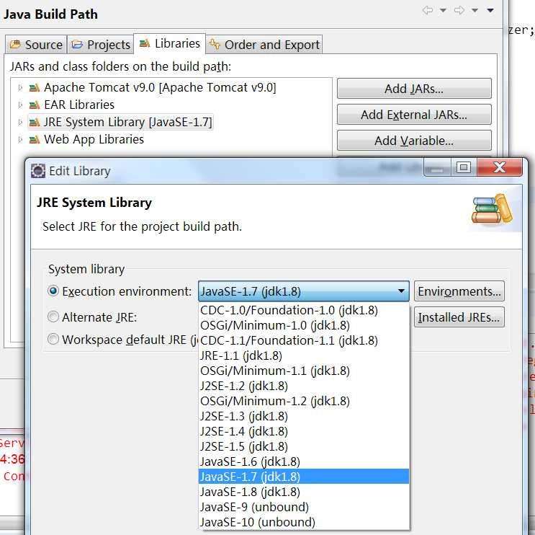
Task: Maximize the Edit Library dialog
Action: (x=464, y=167)
